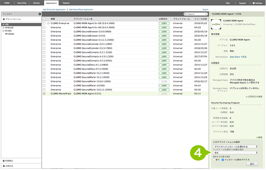
Task: Open the Users/Org tab
Action: (x=22, y=3)
